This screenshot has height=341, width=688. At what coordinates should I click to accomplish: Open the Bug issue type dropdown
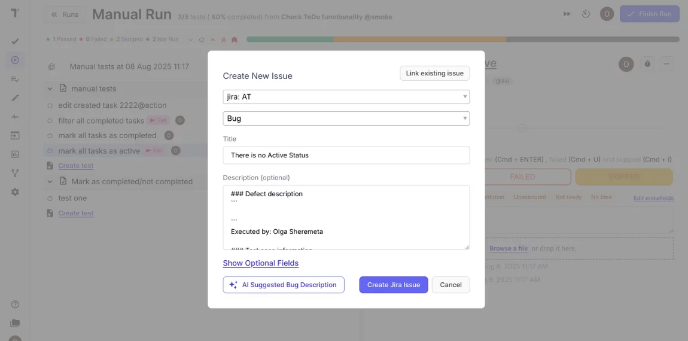coord(346,118)
